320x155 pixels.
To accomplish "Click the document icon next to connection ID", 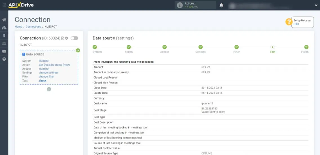I will coord(63,38).
